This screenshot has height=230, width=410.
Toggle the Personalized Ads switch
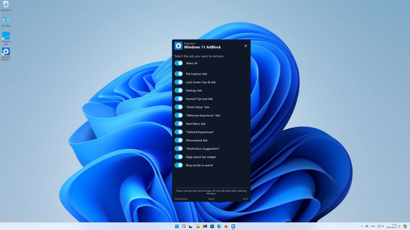(179, 140)
